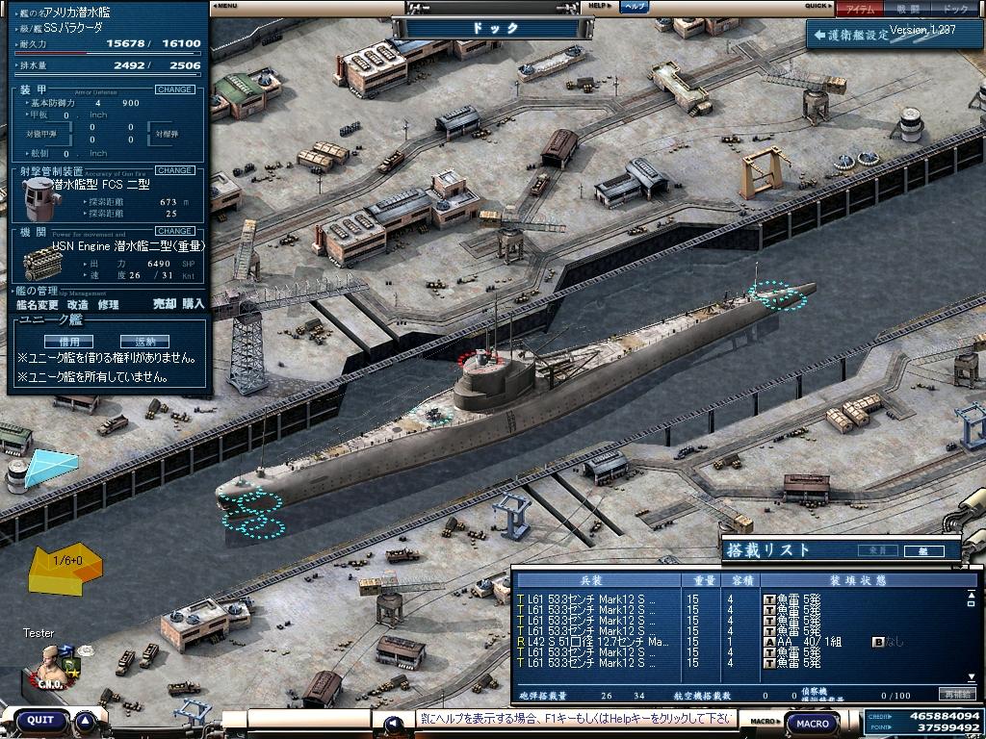
Task: Click CHANGE for the 射撃管制装置 section
Action: pyautogui.click(x=175, y=170)
